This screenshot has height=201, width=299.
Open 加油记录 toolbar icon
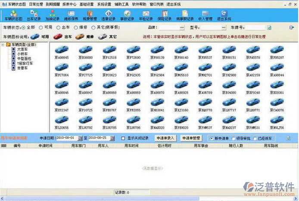pos(53,16)
